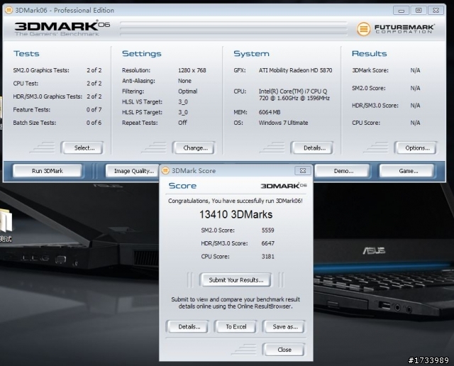
Task: Maximize the 3DMark06 main window
Action: click(419, 11)
